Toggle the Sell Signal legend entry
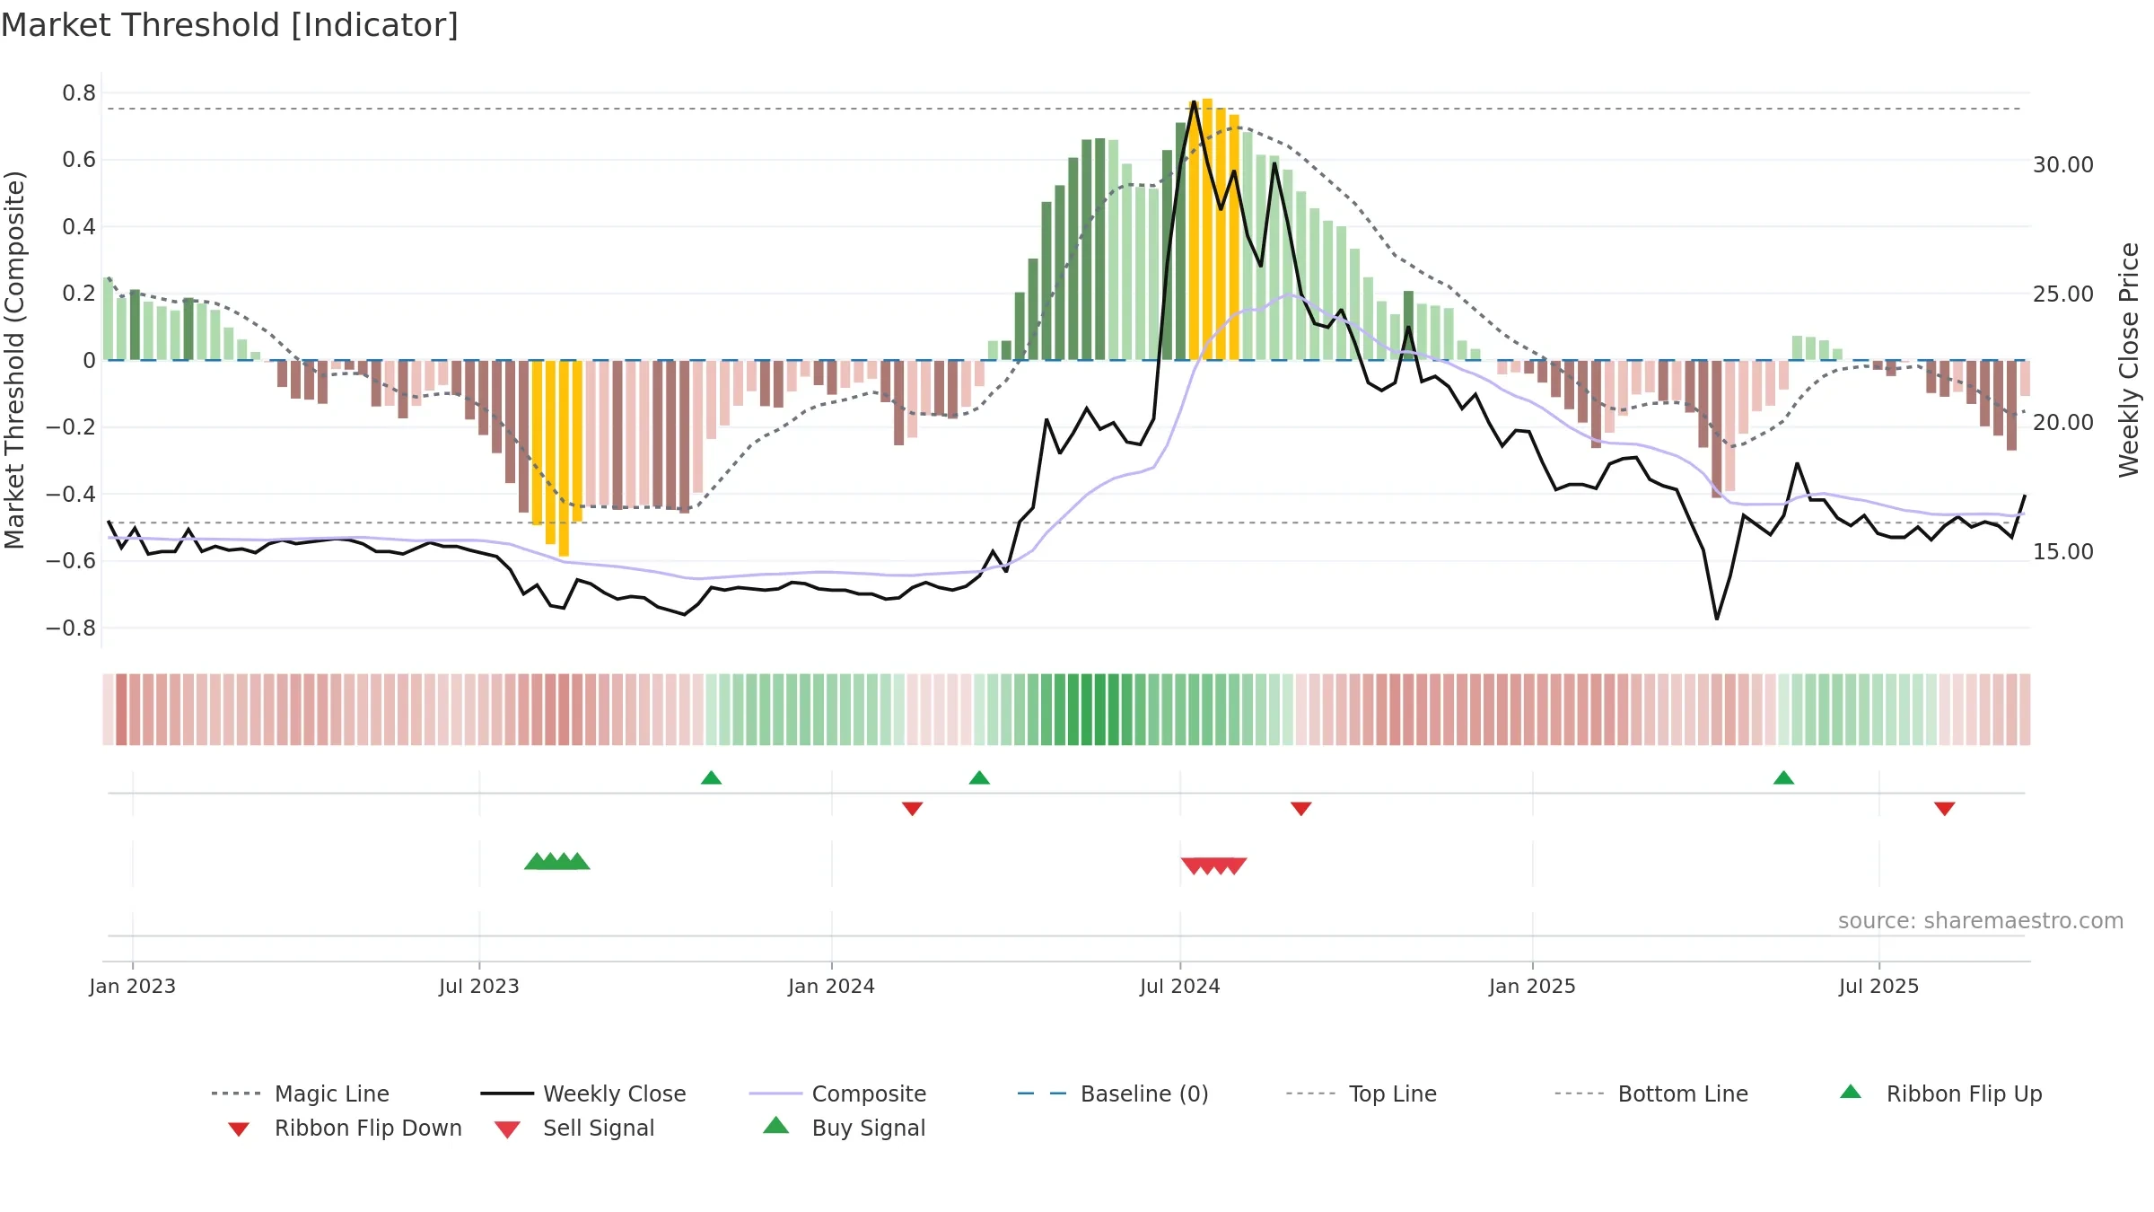The image size is (2154, 1212). (574, 1129)
